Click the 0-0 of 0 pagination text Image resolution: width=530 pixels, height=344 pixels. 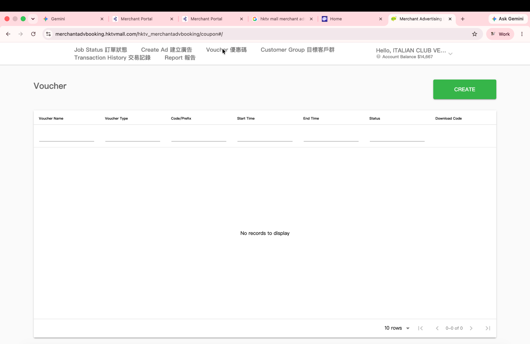click(x=454, y=328)
